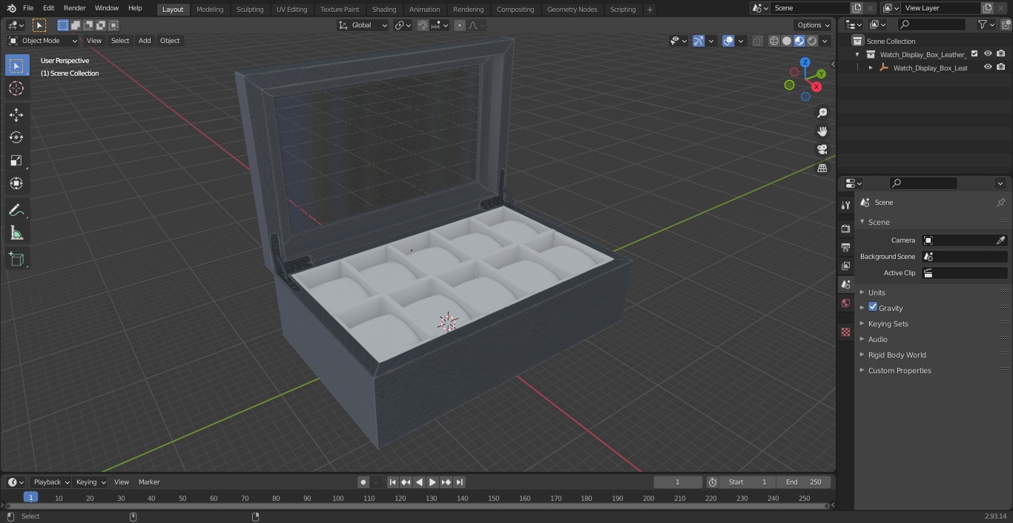Select the Select Box tool
This screenshot has width=1013, height=523.
[16, 65]
